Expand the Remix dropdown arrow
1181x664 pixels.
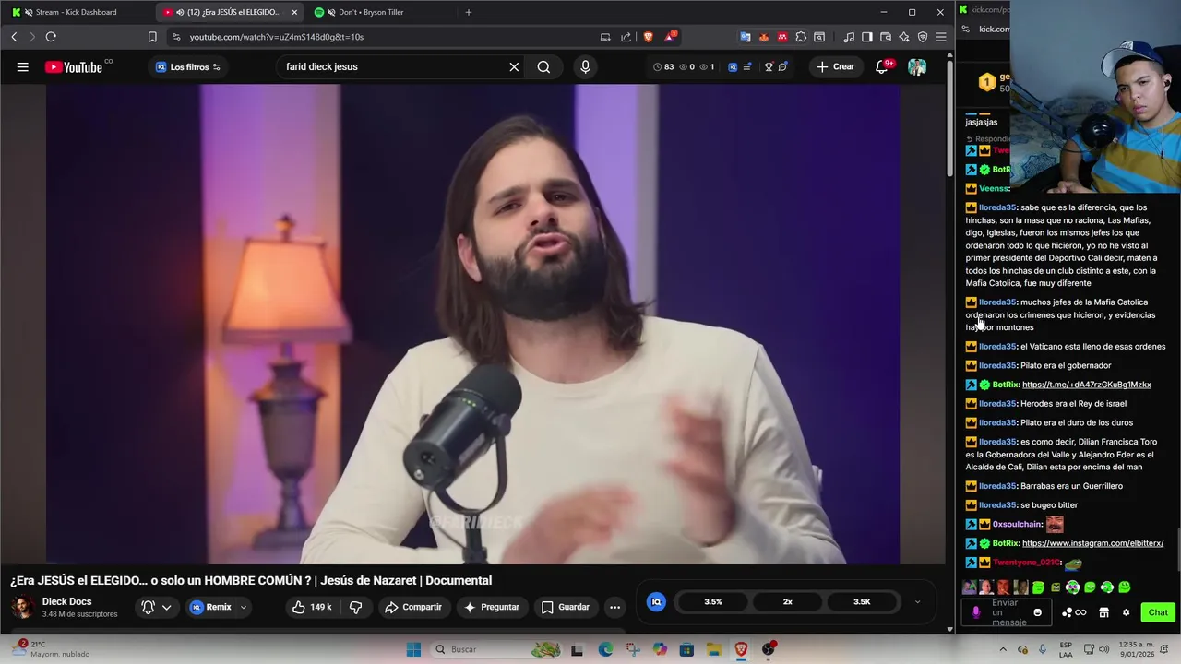(244, 607)
